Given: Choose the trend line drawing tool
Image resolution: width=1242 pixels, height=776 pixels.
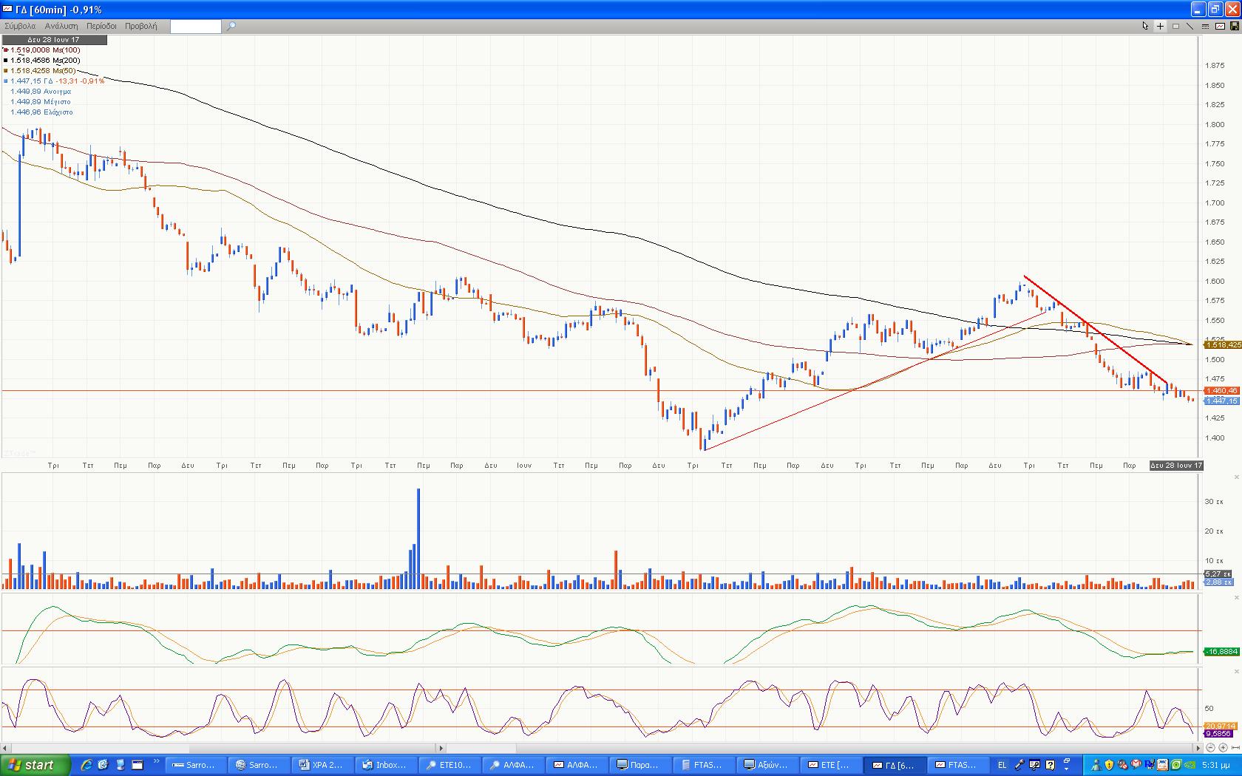Looking at the screenshot, I should point(1190,26).
